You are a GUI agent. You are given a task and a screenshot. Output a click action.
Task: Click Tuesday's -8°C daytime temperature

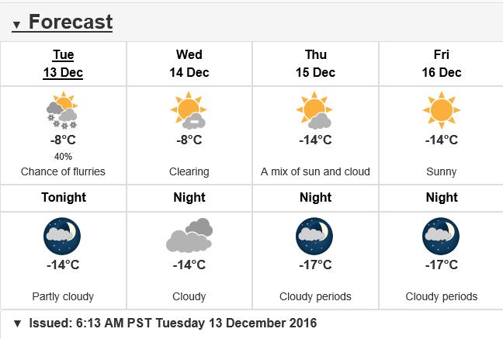(63, 140)
